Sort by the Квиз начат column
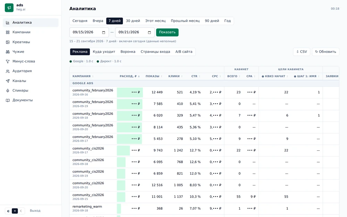Viewport: 347px width, 217px height. [x=275, y=76]
